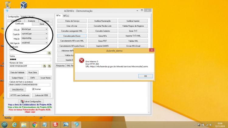Click responses panel scrollbar down arrow
The height and width of the screenshot is (128, 228).
pyautogui.click(x=149, y=112)
